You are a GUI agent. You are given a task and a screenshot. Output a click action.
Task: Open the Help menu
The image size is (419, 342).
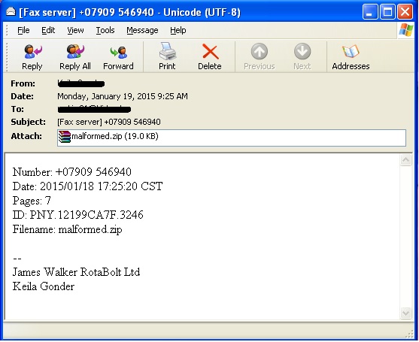click(178, 30)
